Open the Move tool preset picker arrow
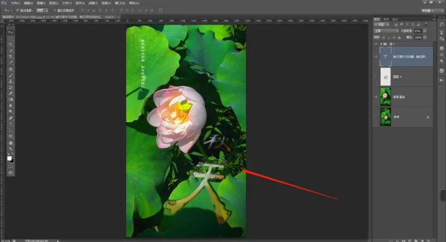Viewport: 446px width, 242px height. tap(11, 10)
